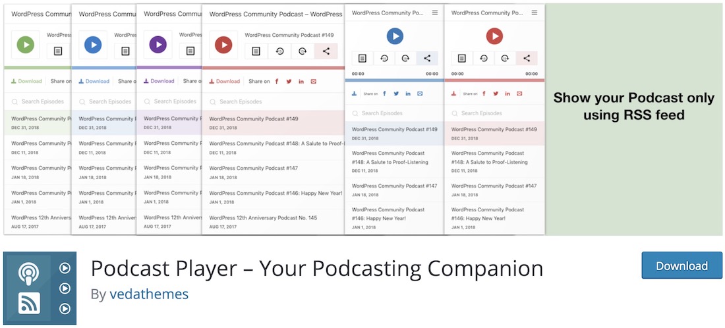Share on LinkedIn from the red mobile player
This screenshot has width=725, height=328.
(x=507, y=94)
